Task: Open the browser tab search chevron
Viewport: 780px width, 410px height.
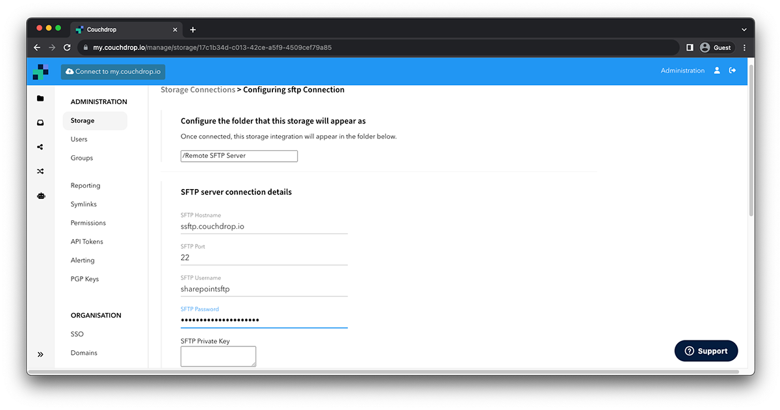Action: [744, 29]
